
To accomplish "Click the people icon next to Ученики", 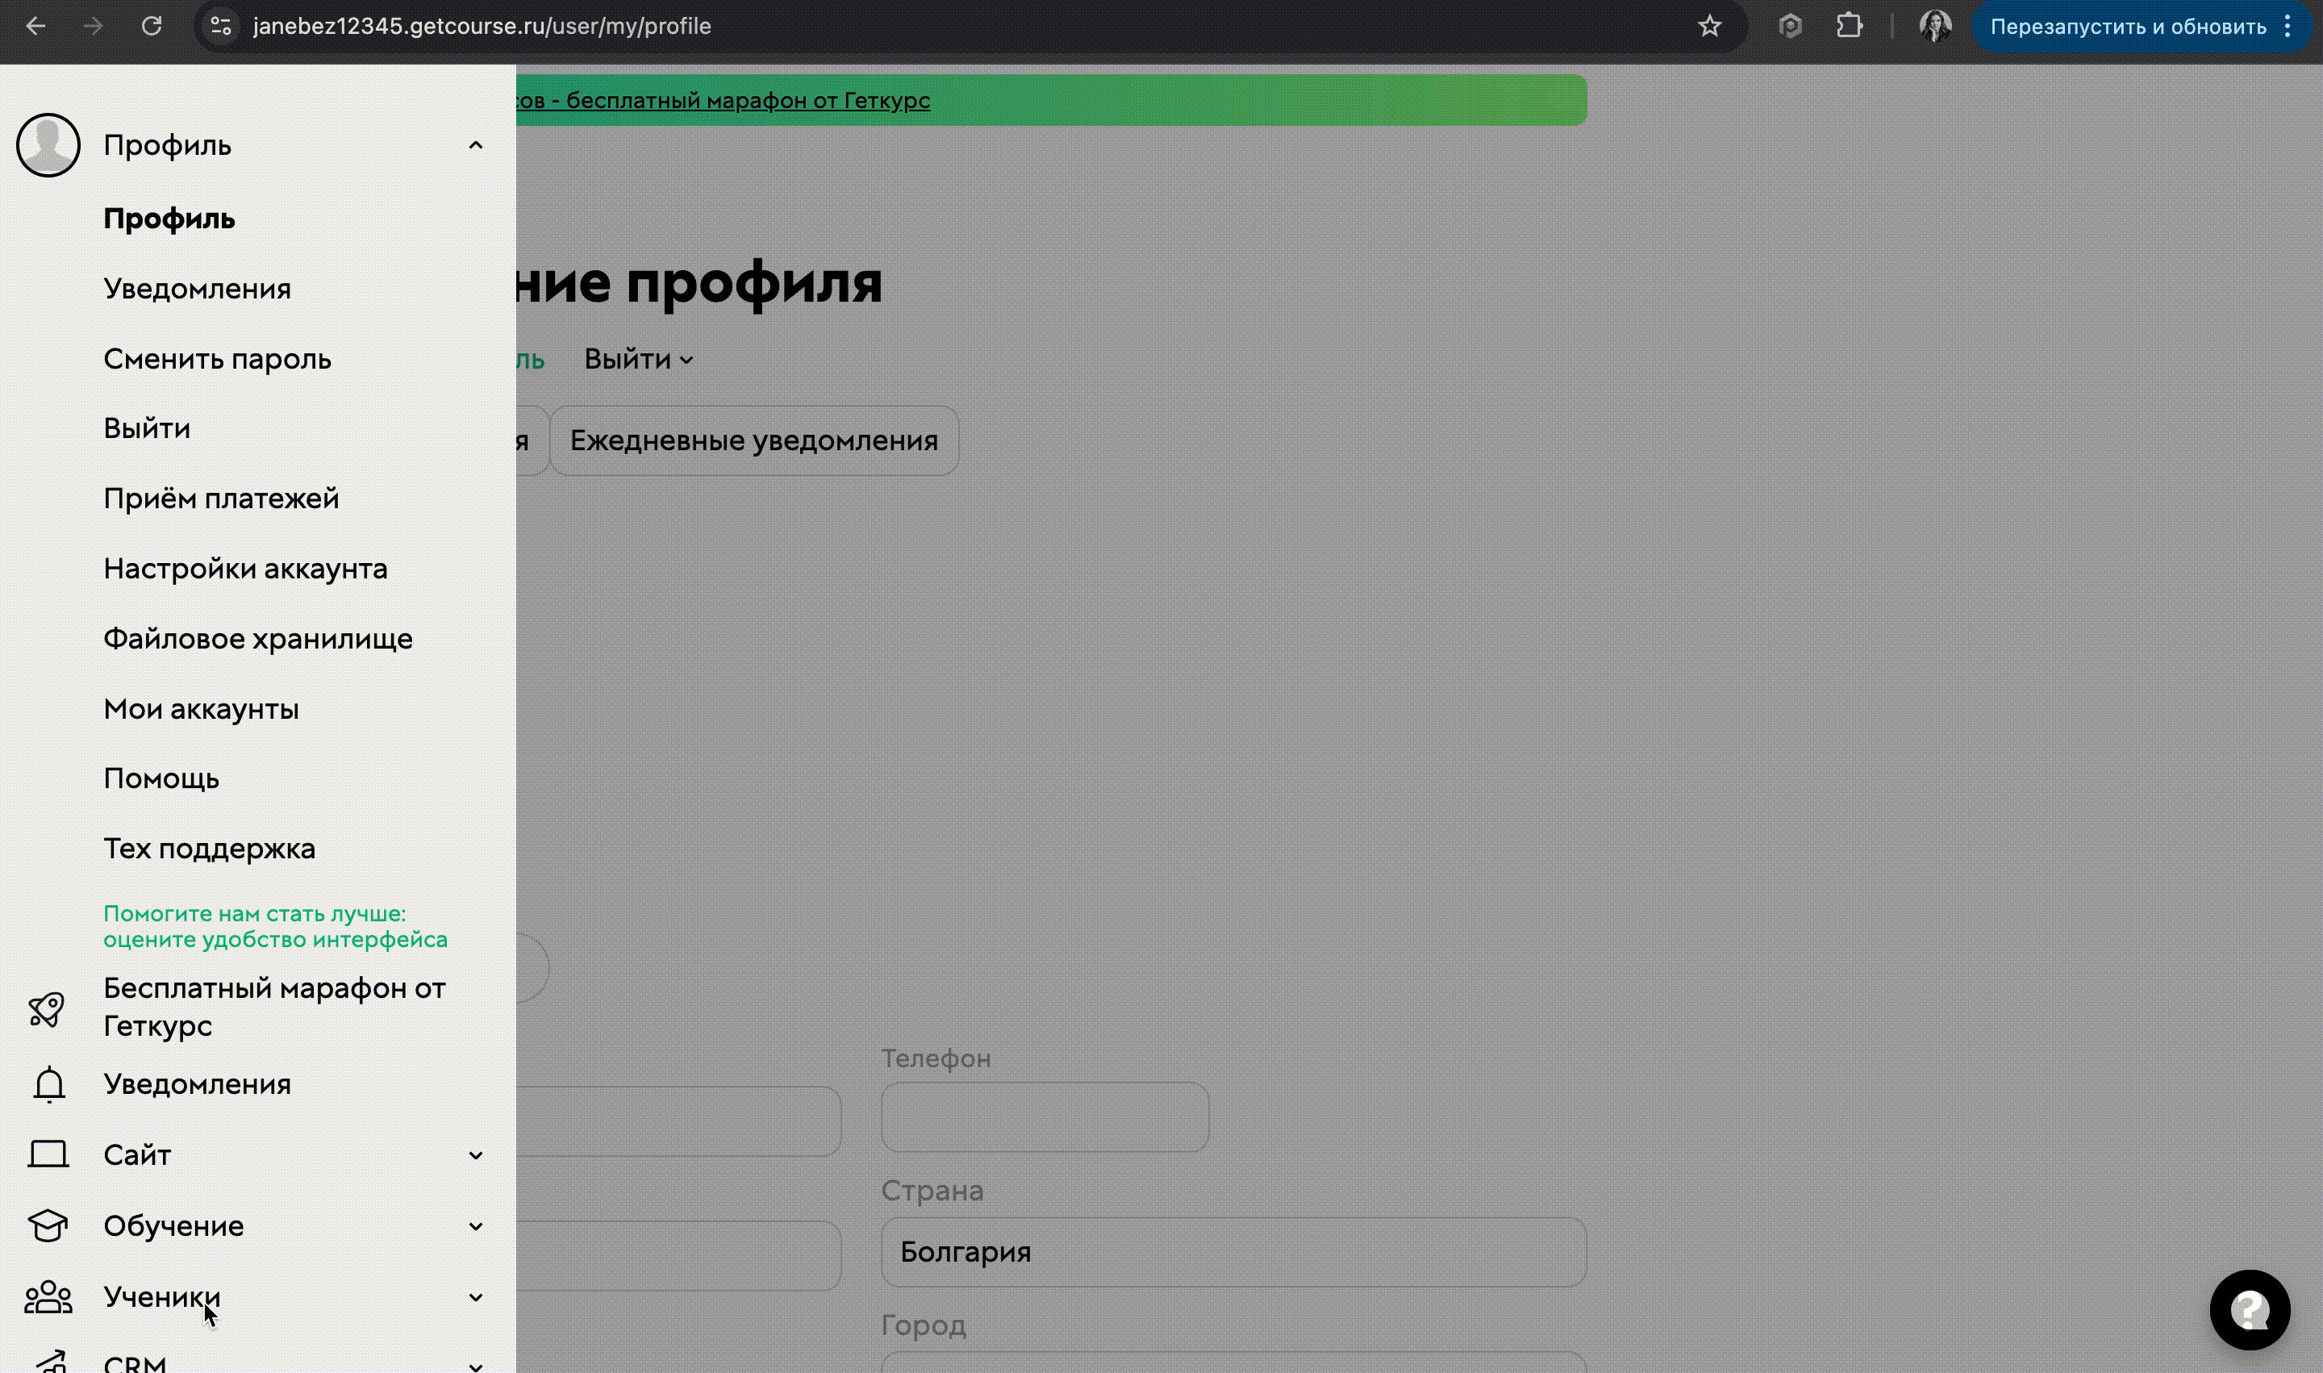I will coord(48,1297).
